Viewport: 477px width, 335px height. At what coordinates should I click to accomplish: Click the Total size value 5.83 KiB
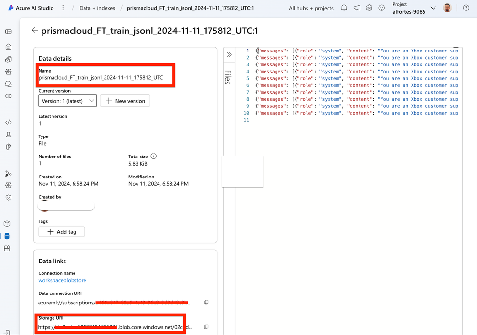[138, 164]
